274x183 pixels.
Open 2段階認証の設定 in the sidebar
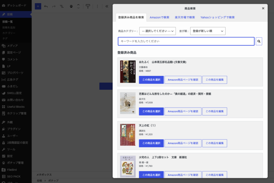16,143
